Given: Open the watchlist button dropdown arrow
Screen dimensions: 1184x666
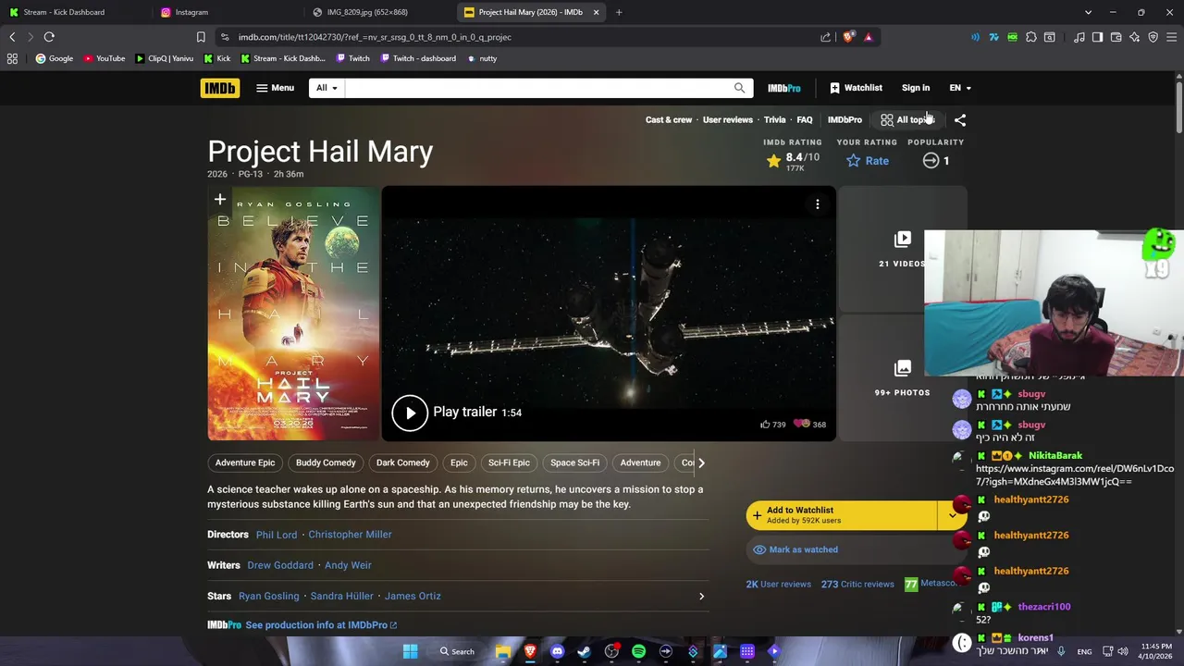Looking at the screenshot, I should coord(952,515).
